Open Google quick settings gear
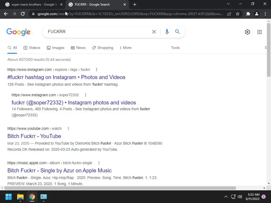 point(247,32)
